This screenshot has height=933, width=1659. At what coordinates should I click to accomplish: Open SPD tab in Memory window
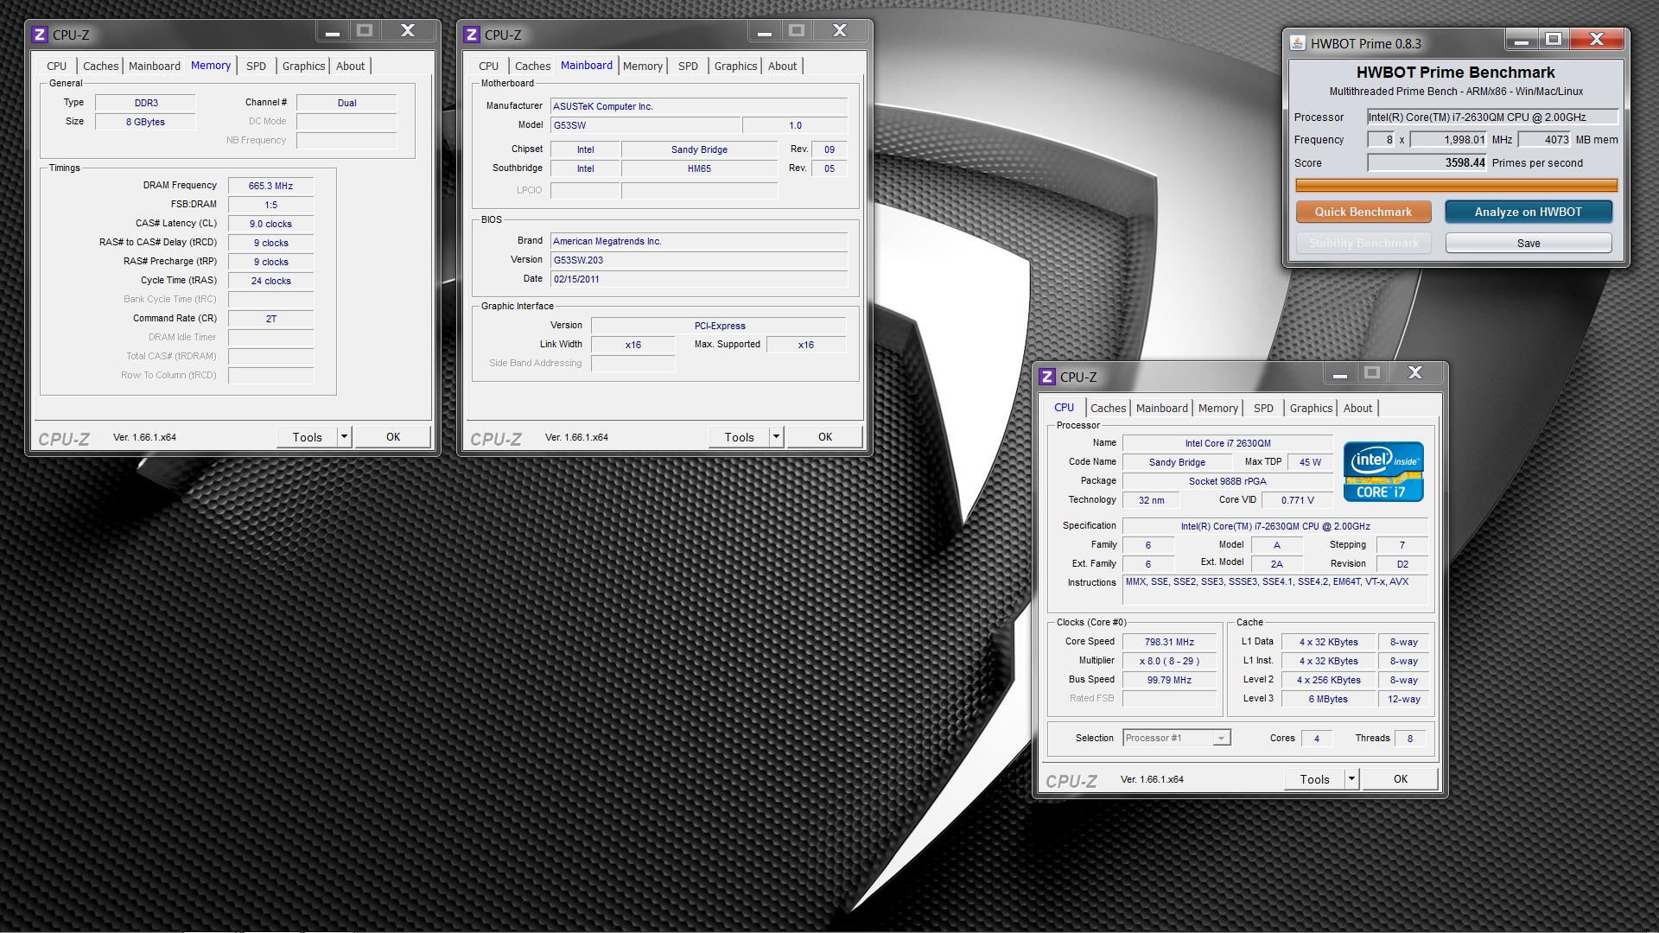pyautogui.click(x=256, y=66)
